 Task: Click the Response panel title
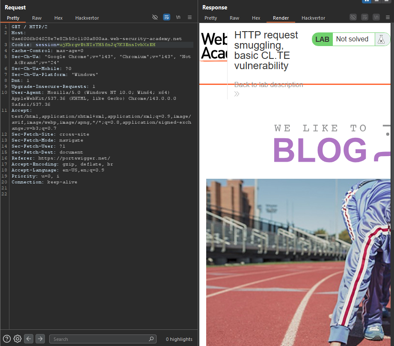tap(215, 7)
